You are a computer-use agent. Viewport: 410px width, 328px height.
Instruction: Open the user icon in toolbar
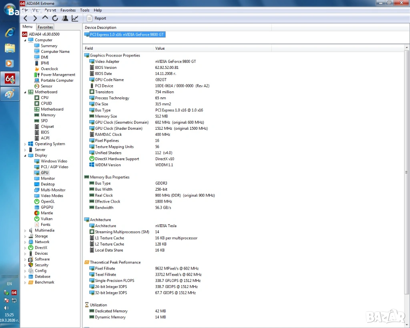pos(65,18)
